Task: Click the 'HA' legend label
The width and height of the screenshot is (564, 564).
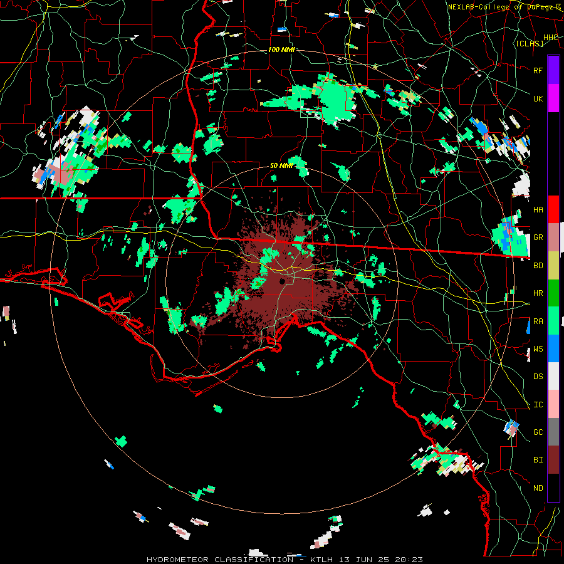Action: (538, 209)
